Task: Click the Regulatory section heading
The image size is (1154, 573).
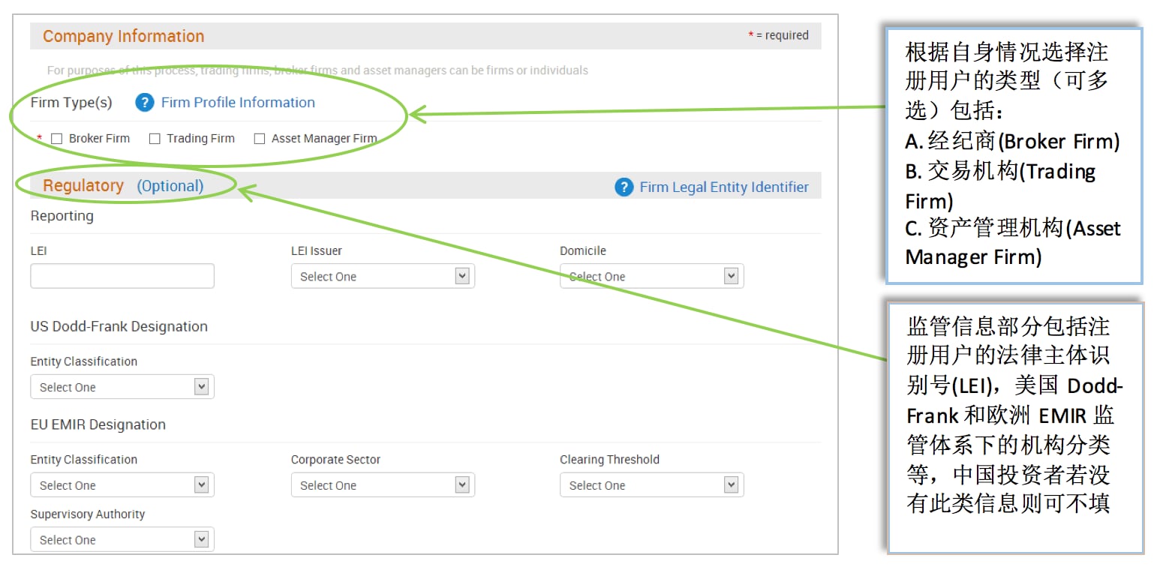Action: pos(83,186)
